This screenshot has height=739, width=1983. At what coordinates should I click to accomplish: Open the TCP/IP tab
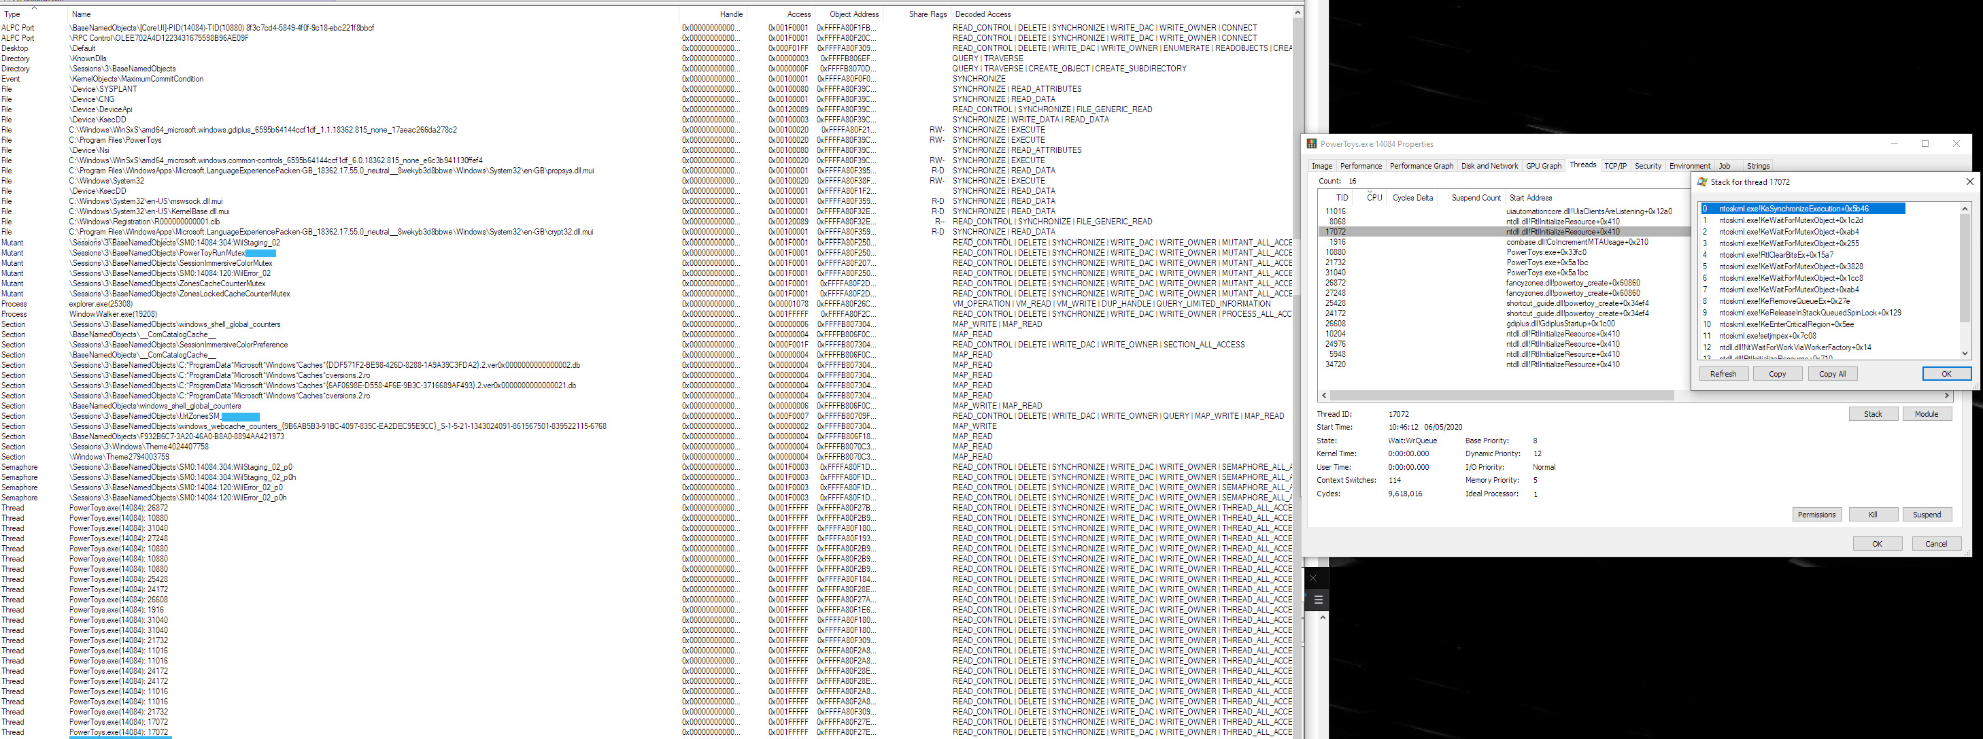tap(1615, 165)
